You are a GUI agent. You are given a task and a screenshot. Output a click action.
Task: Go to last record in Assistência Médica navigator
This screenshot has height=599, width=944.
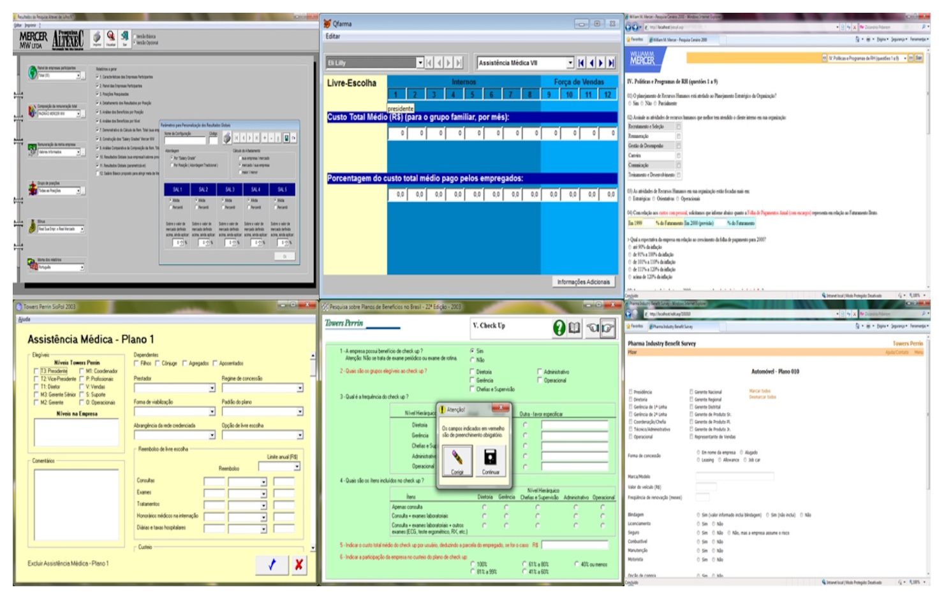[x=611, y=62]
